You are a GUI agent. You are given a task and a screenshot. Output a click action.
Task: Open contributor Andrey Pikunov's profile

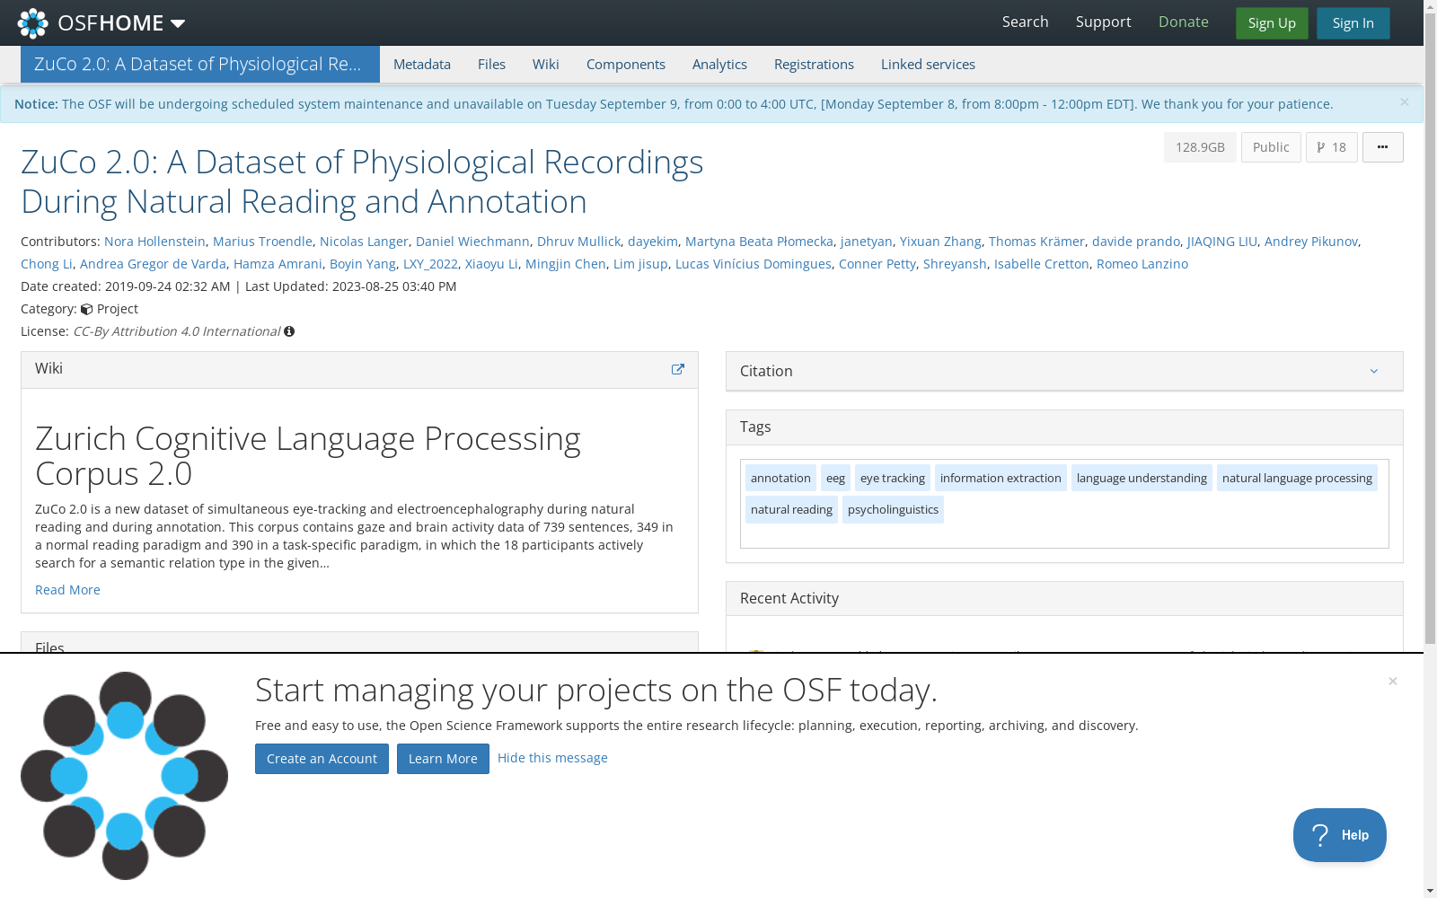tap(1310, 242)
